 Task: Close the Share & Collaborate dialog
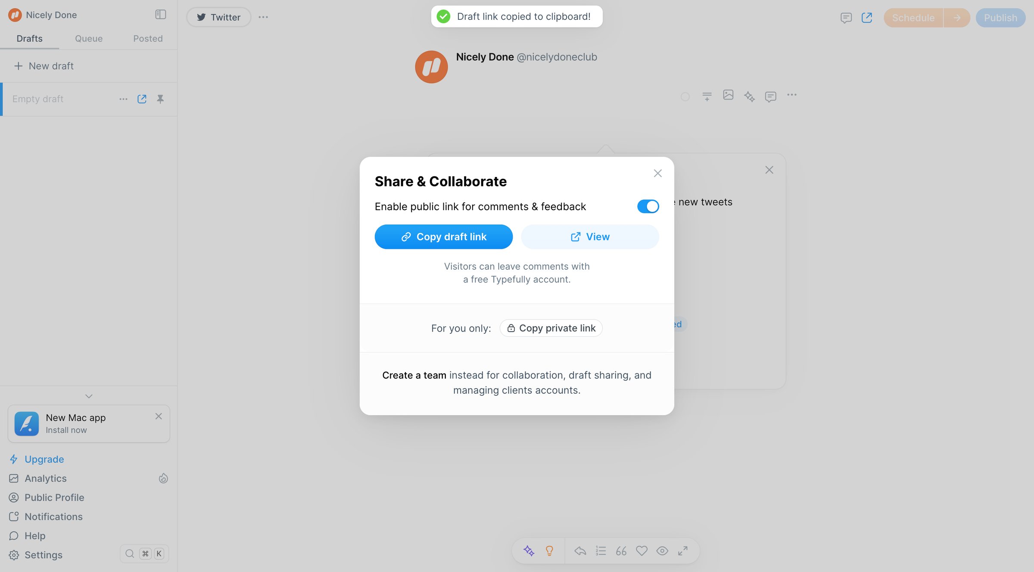[x=657, y=173]
